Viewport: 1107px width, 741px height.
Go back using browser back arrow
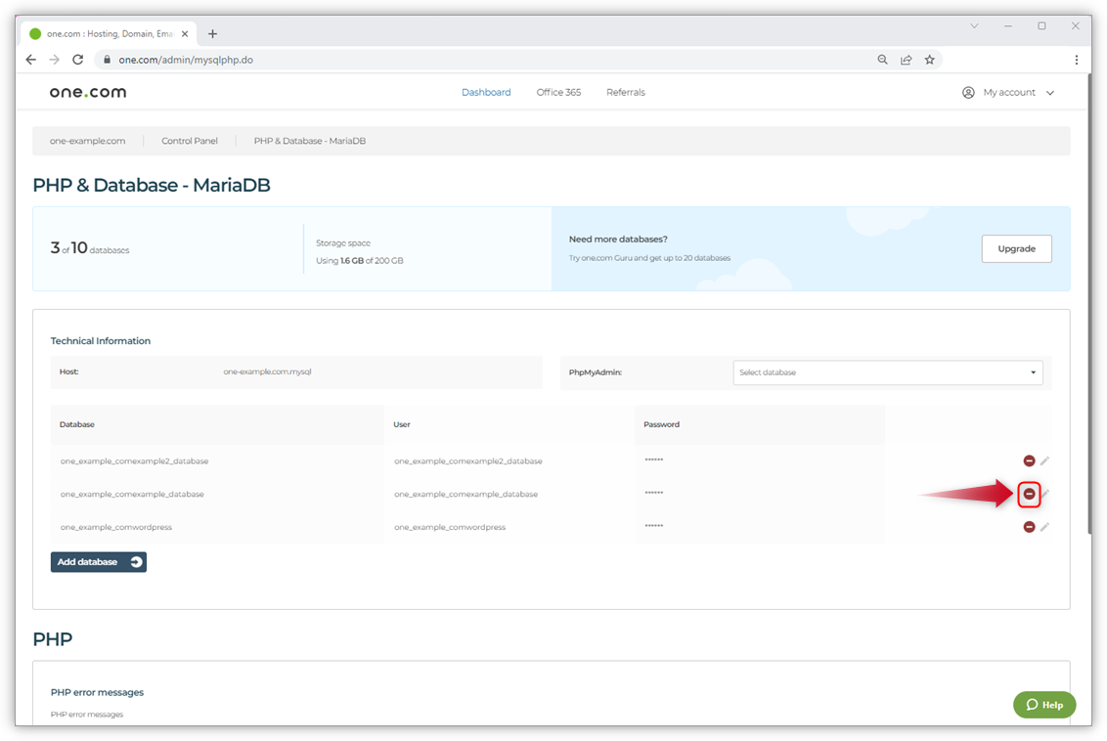[31, 60]
